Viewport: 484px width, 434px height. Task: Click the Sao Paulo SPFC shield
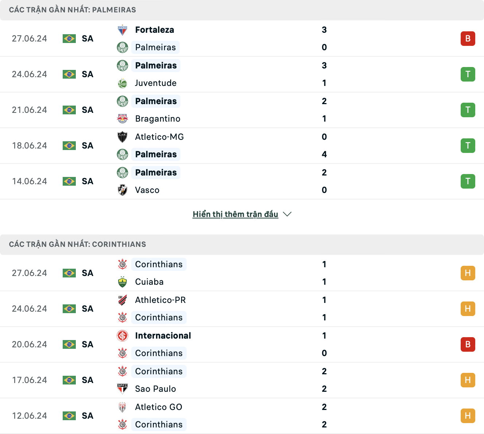tap(122, 389)
